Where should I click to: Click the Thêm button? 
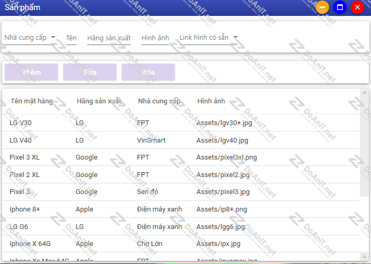click(31, 72)
